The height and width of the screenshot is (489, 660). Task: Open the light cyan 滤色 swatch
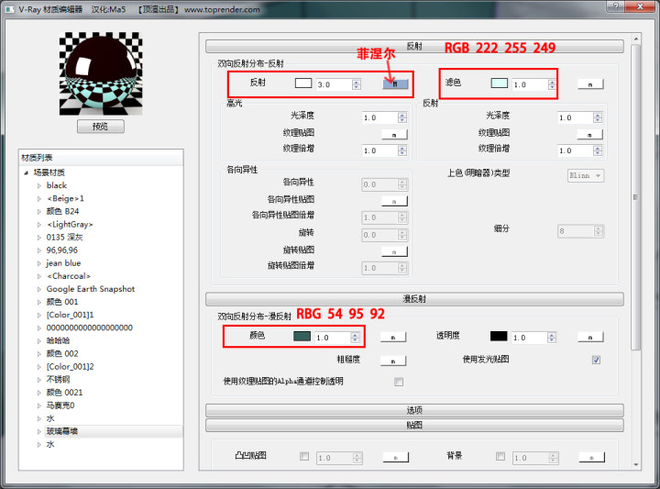(500, 83)
